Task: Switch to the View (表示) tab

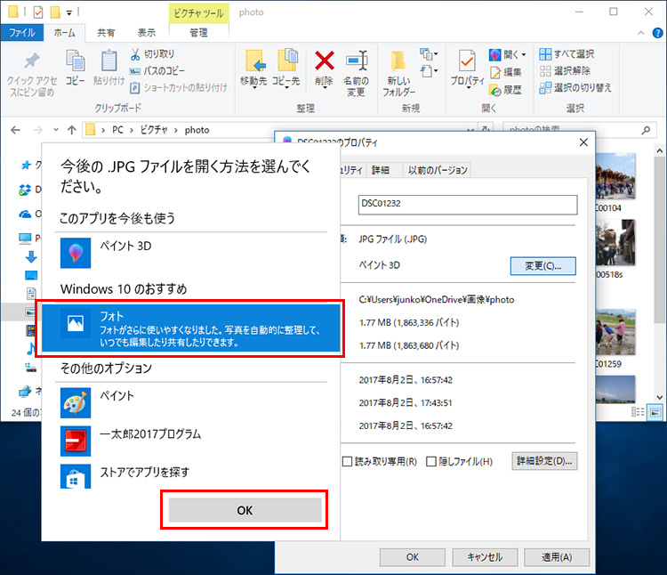Action: click(x=147, y=33)
